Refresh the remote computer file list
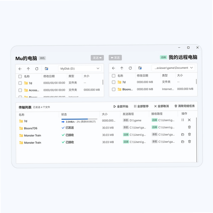Screen dimensions: 213x213 (130, 68)
